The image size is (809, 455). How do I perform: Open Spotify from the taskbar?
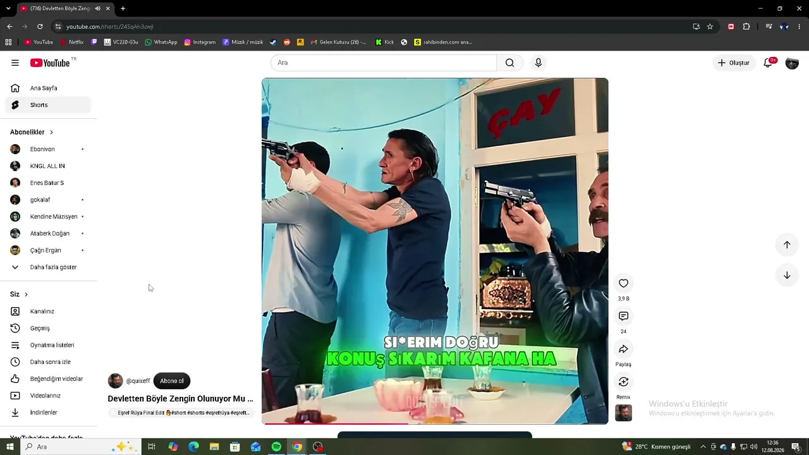(276, 447)
